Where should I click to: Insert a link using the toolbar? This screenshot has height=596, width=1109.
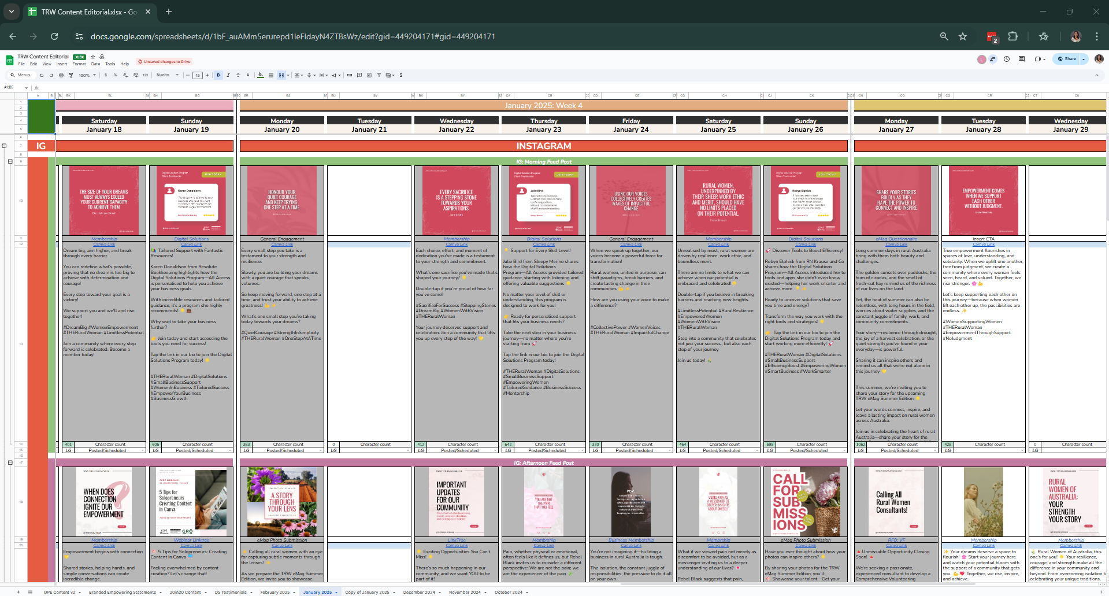coord(350,75)
